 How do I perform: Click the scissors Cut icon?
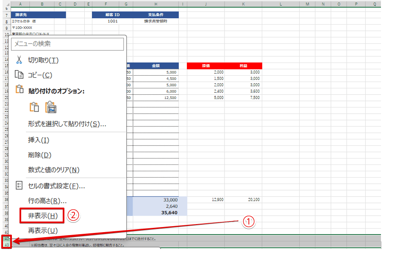tap(19, 60)
